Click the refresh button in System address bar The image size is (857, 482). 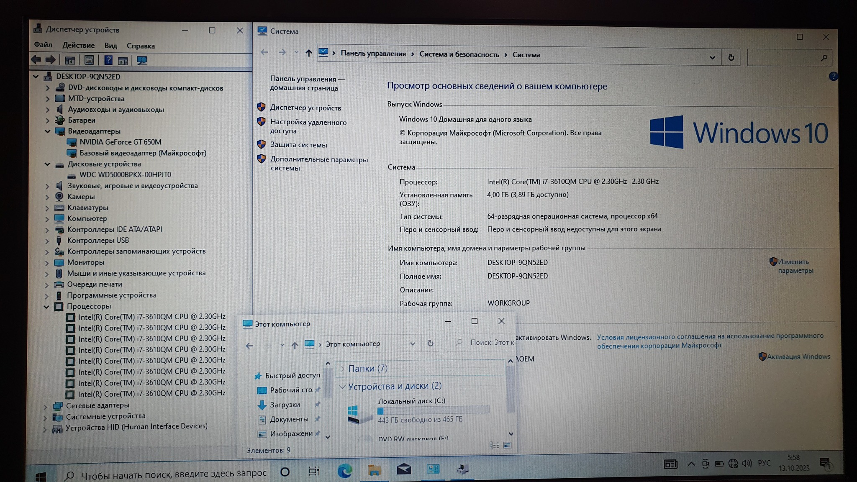pos(731,58)
